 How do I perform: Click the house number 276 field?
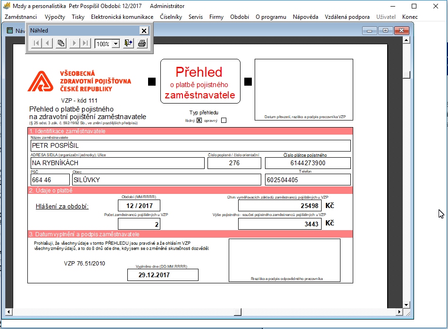coord(234,163)
